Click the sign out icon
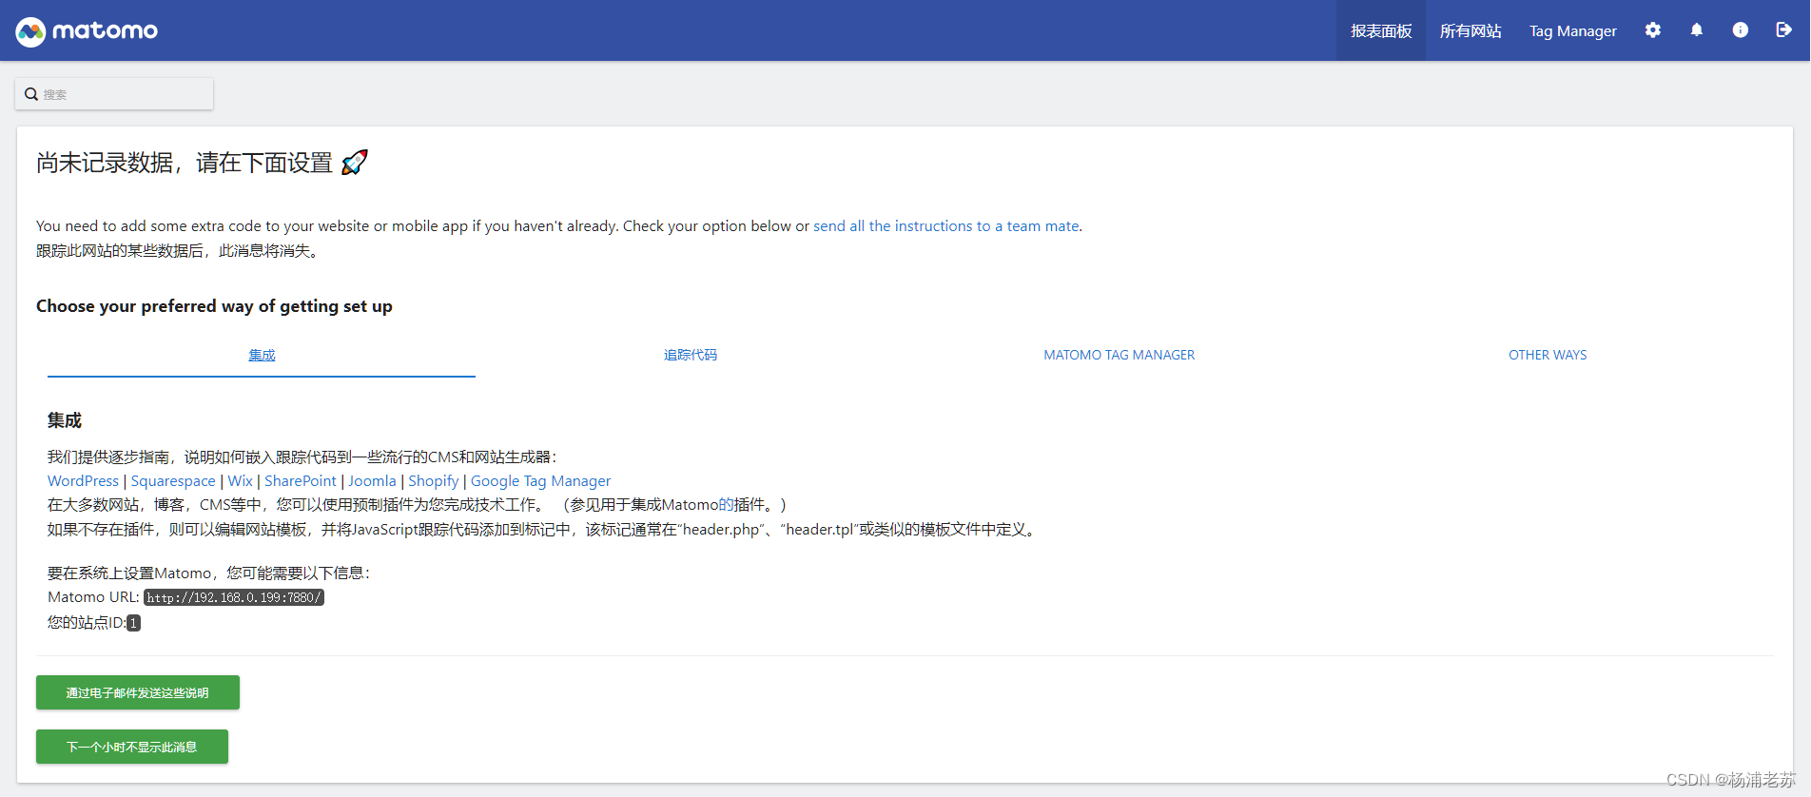This screenshot has height=797, width=1811. [x=1783, y=30]
